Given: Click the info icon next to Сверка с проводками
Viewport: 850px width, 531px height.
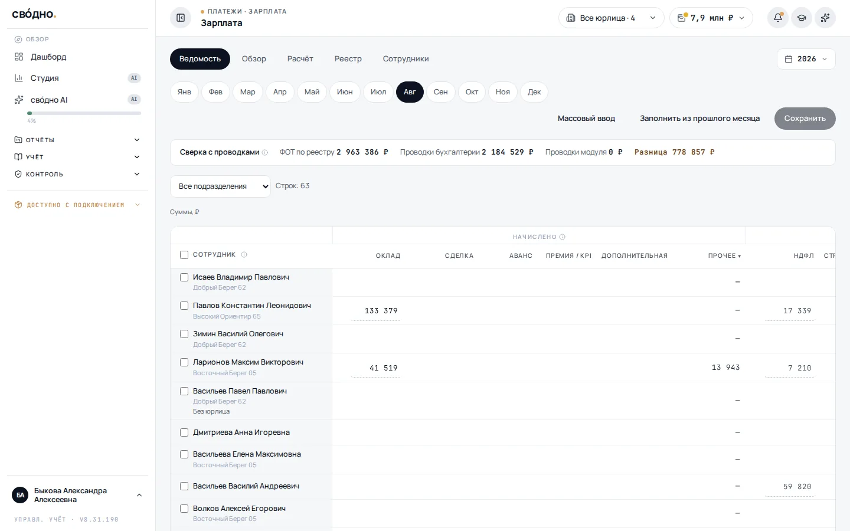Looking at the screenshot, I should pyautogui.click(x=265, y=152).
